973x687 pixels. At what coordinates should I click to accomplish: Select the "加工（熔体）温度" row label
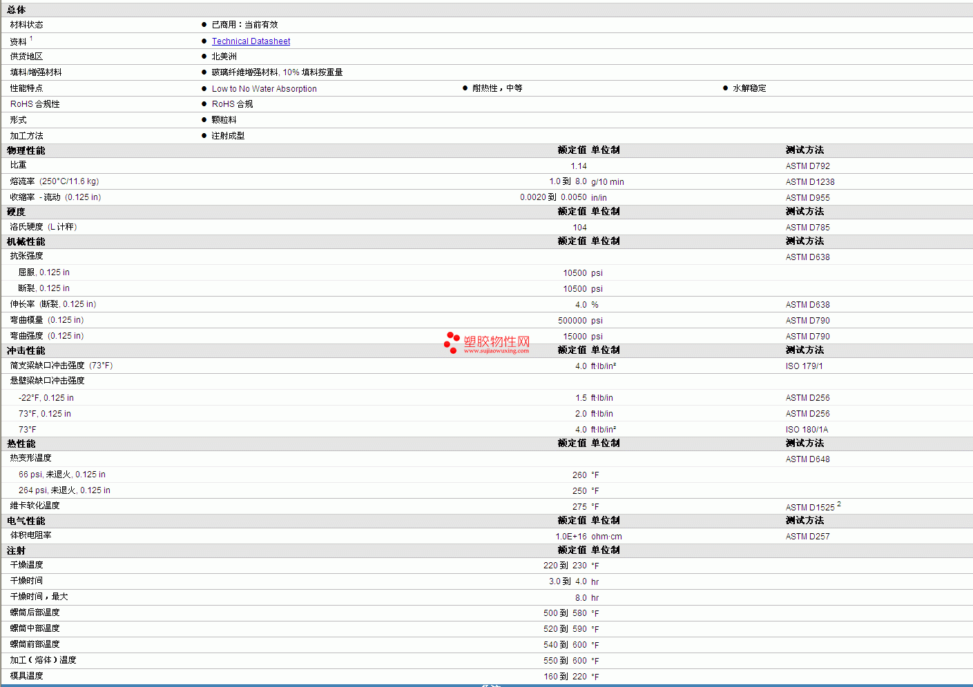coord(43,660)
